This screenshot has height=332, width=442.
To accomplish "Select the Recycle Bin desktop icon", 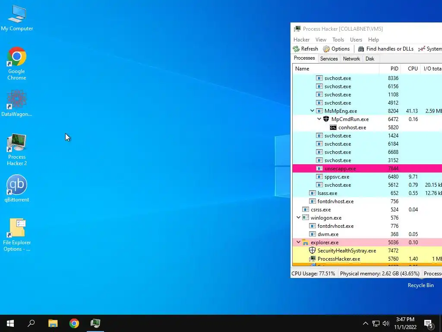I will coord(420,283).
